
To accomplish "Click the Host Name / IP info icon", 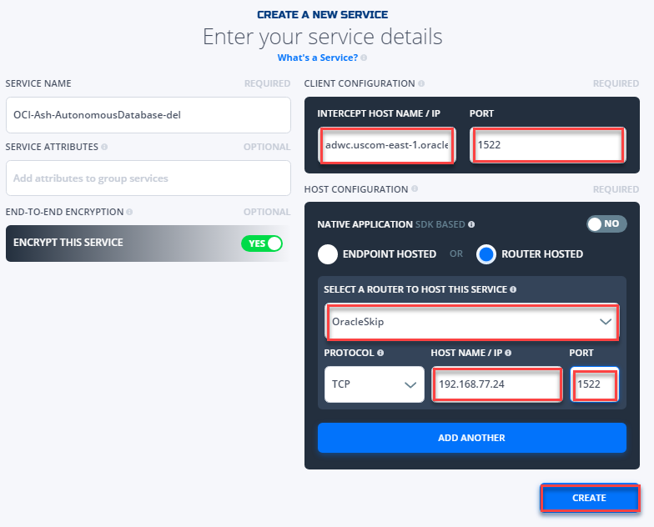I will click(x=508, y=353).
